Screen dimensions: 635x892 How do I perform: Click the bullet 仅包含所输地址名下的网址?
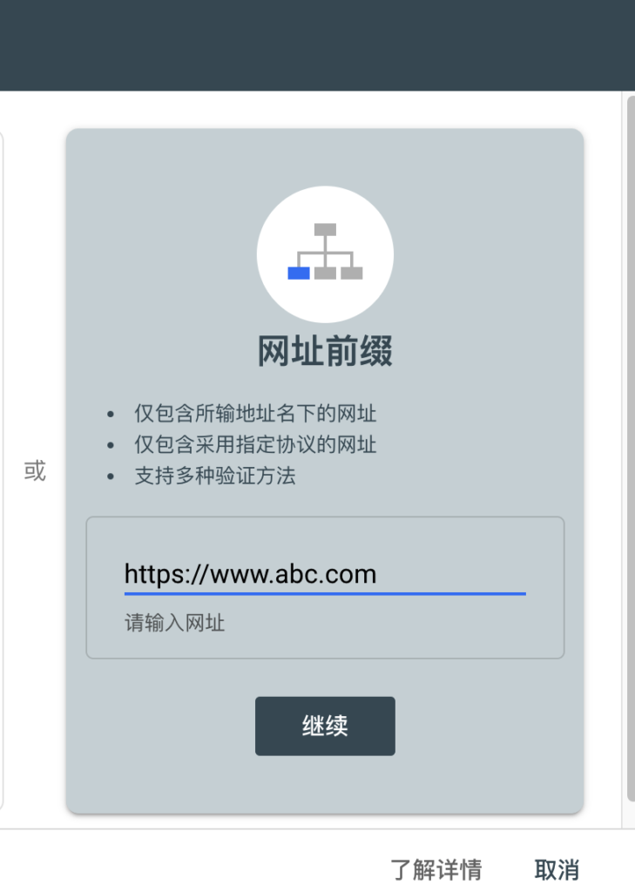tap(255, 414)
